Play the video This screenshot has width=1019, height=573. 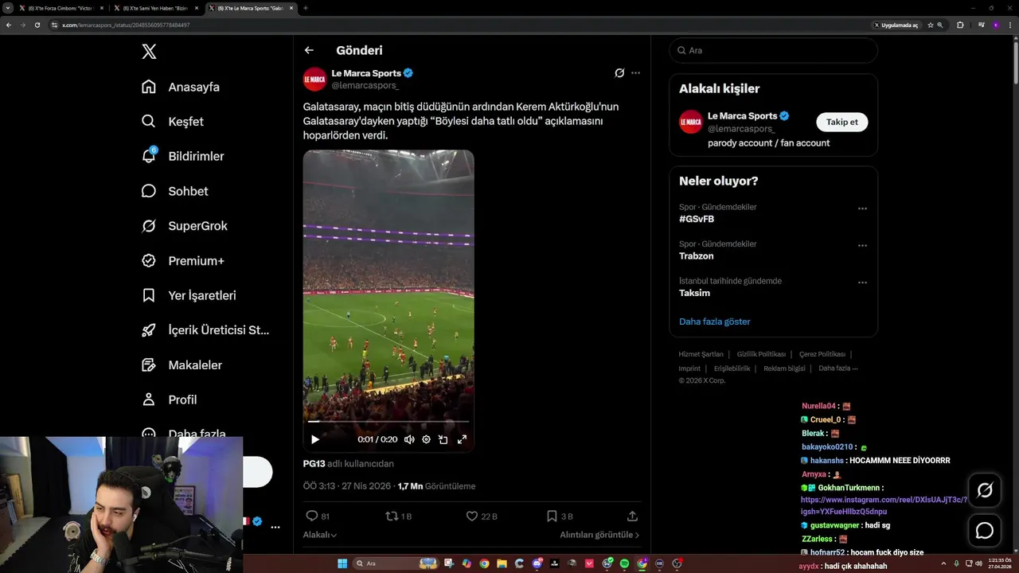(315, 439)
